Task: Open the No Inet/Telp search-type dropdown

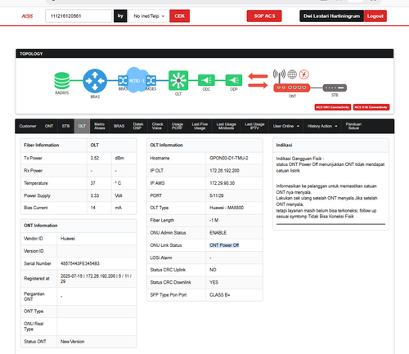Action: pos(149,16)
